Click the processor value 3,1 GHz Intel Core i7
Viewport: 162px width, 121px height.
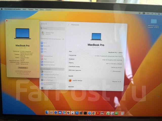(109, 56)
